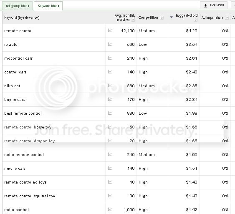Select the Keyword ideas tab
The image size is (235, 214).
[x=48, y=6]
